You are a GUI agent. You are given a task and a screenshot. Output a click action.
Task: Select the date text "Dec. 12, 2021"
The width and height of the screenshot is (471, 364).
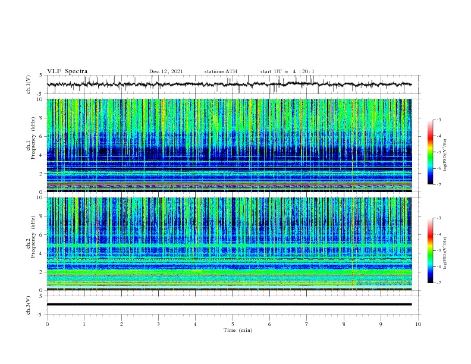[x=166, y=71]
